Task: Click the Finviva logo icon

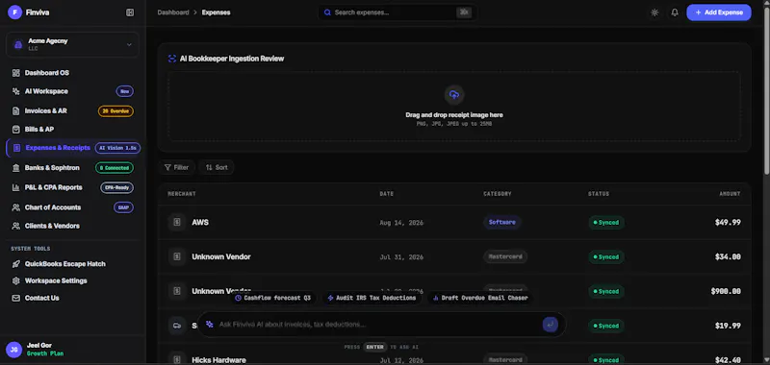Action: (x=15, y=12)
